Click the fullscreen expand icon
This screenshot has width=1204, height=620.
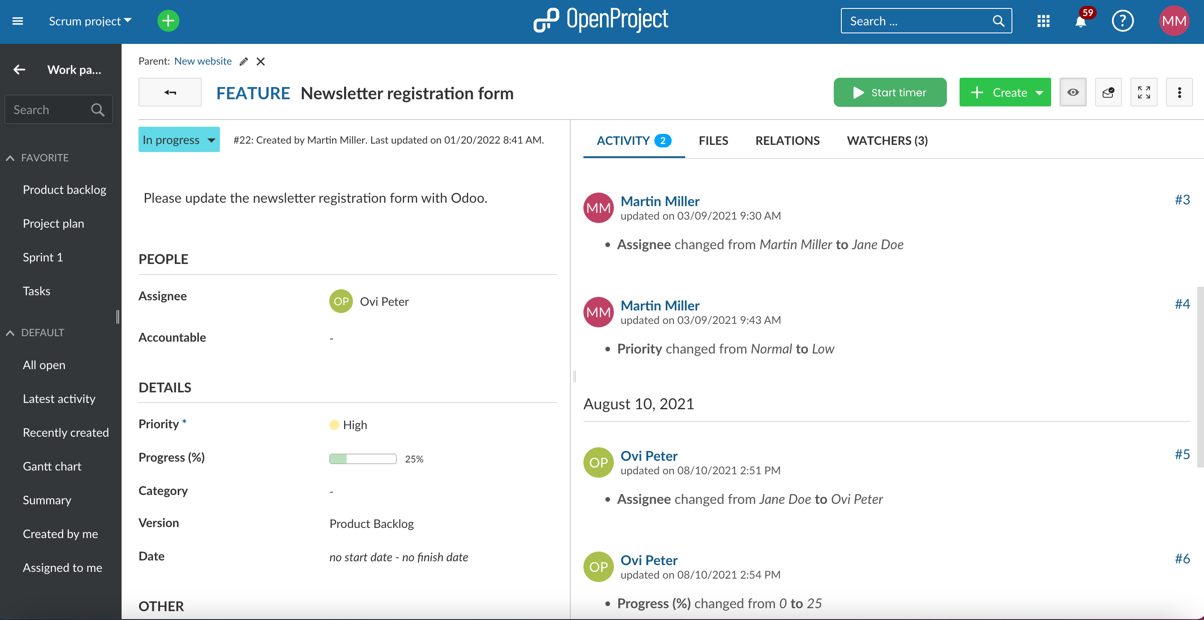click(1144, 92)
